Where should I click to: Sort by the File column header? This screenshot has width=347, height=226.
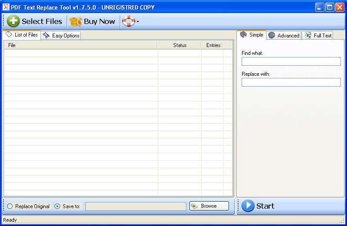81,45
